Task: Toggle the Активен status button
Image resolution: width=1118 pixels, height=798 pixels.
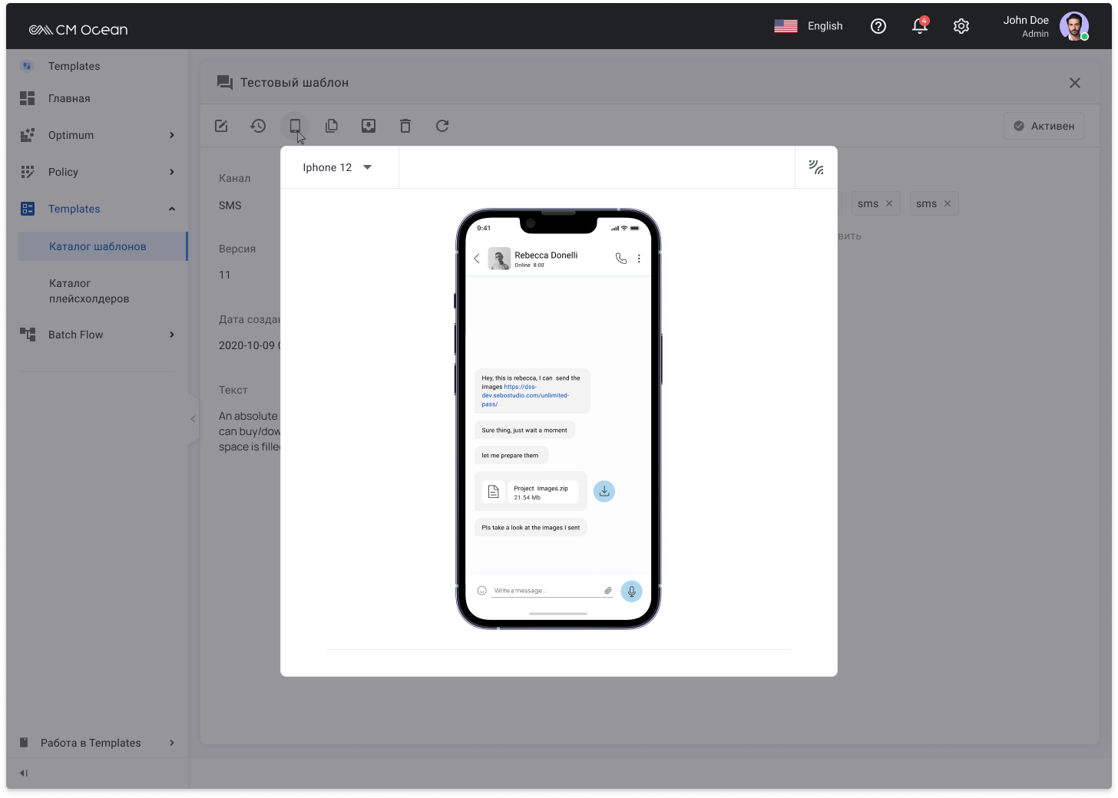Action: [1044, 126]
